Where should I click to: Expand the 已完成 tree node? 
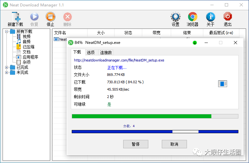[x=6, y=67]
